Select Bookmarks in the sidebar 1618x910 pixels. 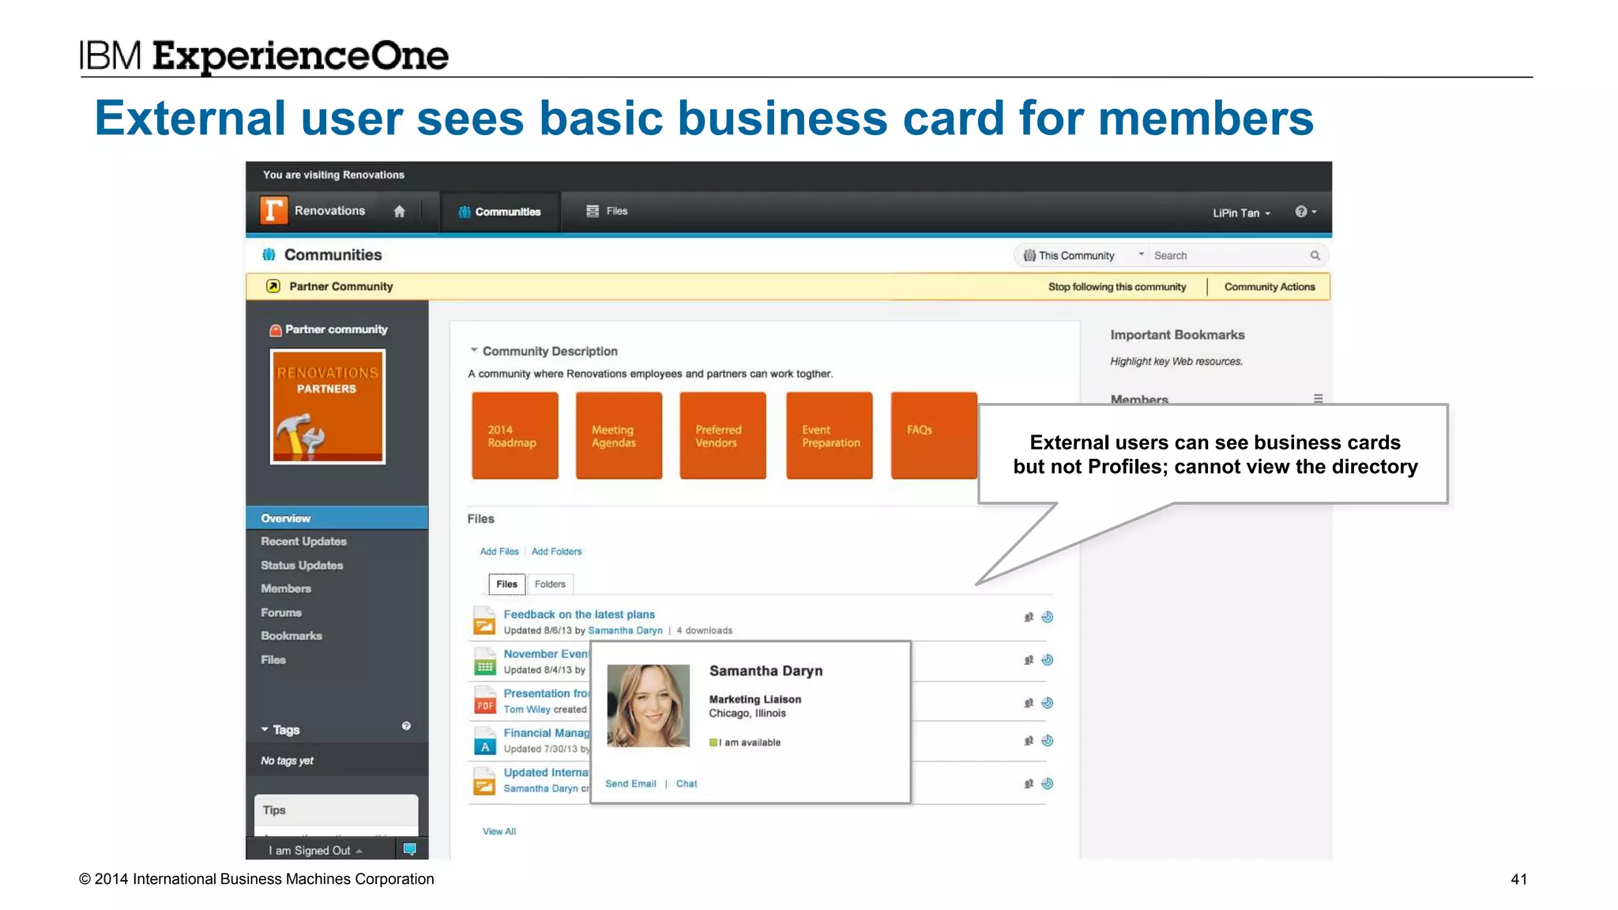292,635
